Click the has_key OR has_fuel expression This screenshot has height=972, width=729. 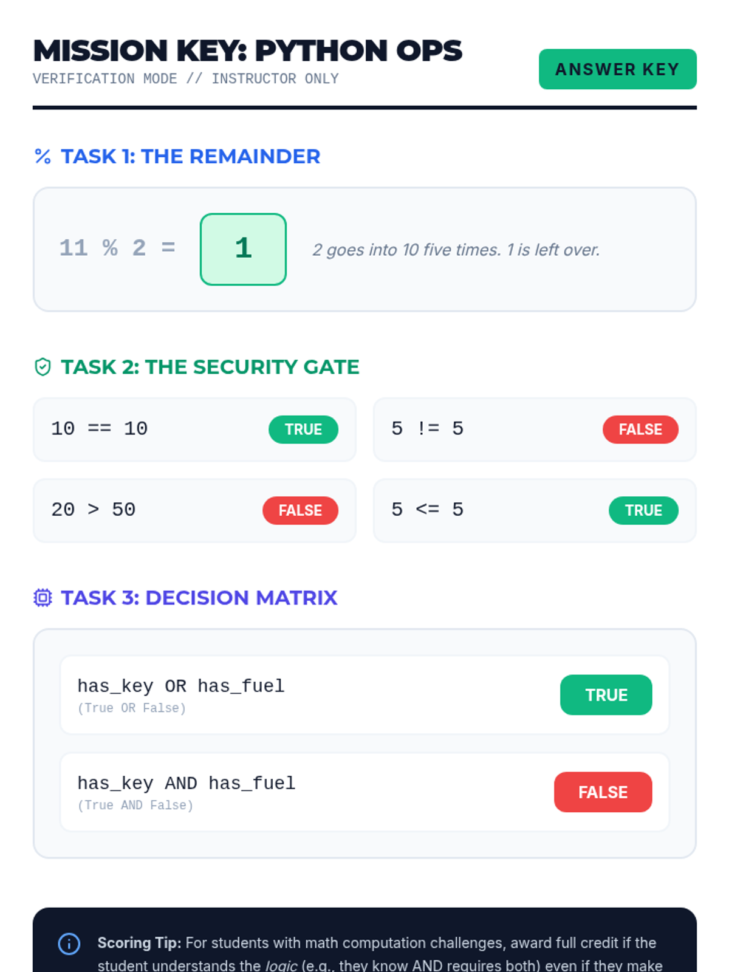(x=181, y=686)
